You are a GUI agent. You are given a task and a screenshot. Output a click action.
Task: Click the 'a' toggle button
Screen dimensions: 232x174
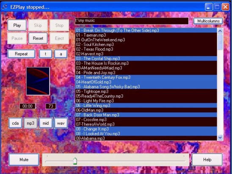(61, 54)
